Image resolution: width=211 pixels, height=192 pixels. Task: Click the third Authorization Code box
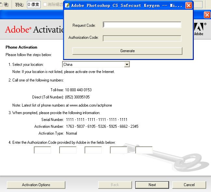(93, 150)
